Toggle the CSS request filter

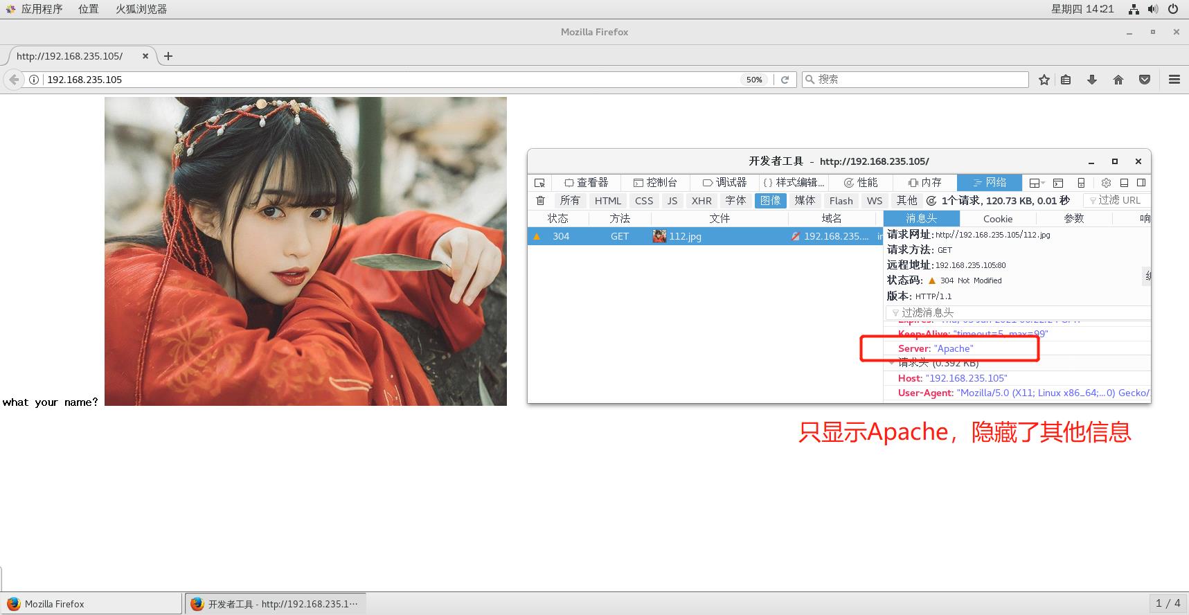coord(644,201)
